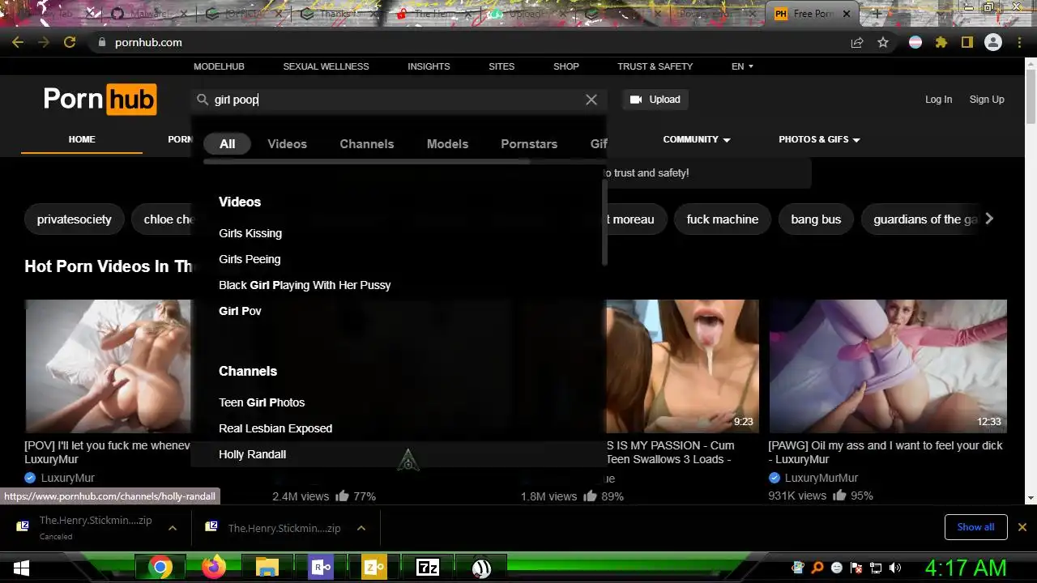Image resolution: width=1037 pixels, height=583 pixels.
Task: Click the privatesociety tag chip
Action: (x=74, y=219)
